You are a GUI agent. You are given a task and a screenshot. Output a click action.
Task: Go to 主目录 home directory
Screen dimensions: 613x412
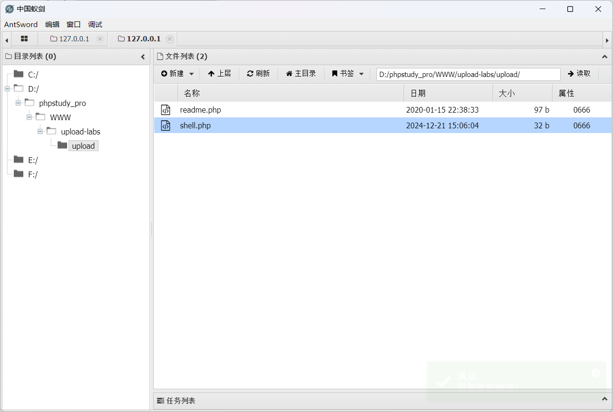tap(301, 74)
